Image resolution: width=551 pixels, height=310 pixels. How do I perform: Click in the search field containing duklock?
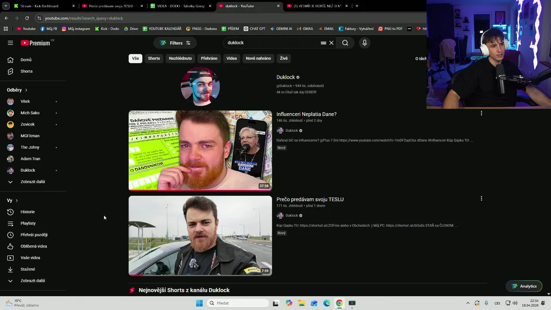tap(273, 43)
